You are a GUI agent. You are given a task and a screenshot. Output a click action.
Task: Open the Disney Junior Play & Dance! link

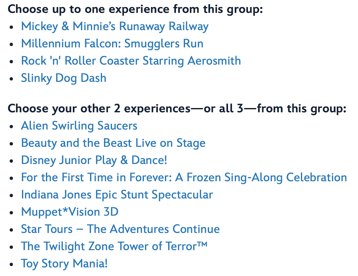[x=94, y=160]
